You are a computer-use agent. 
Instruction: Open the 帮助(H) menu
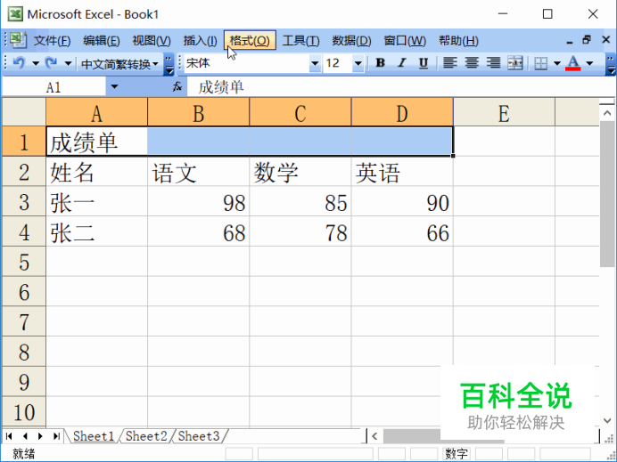[x=458, y=40]
